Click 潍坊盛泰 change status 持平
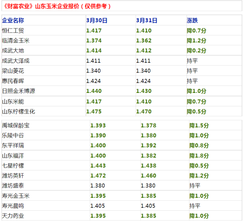This screenshot has height=222, width=244. click(195, 186)
